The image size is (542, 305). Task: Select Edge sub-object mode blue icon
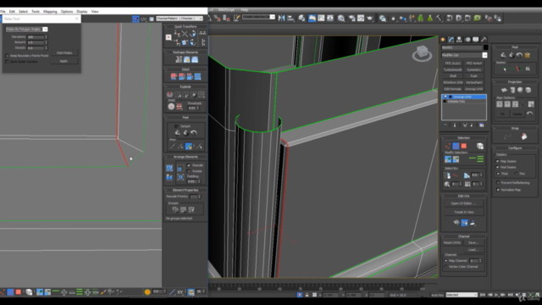[x=456, y=147]
